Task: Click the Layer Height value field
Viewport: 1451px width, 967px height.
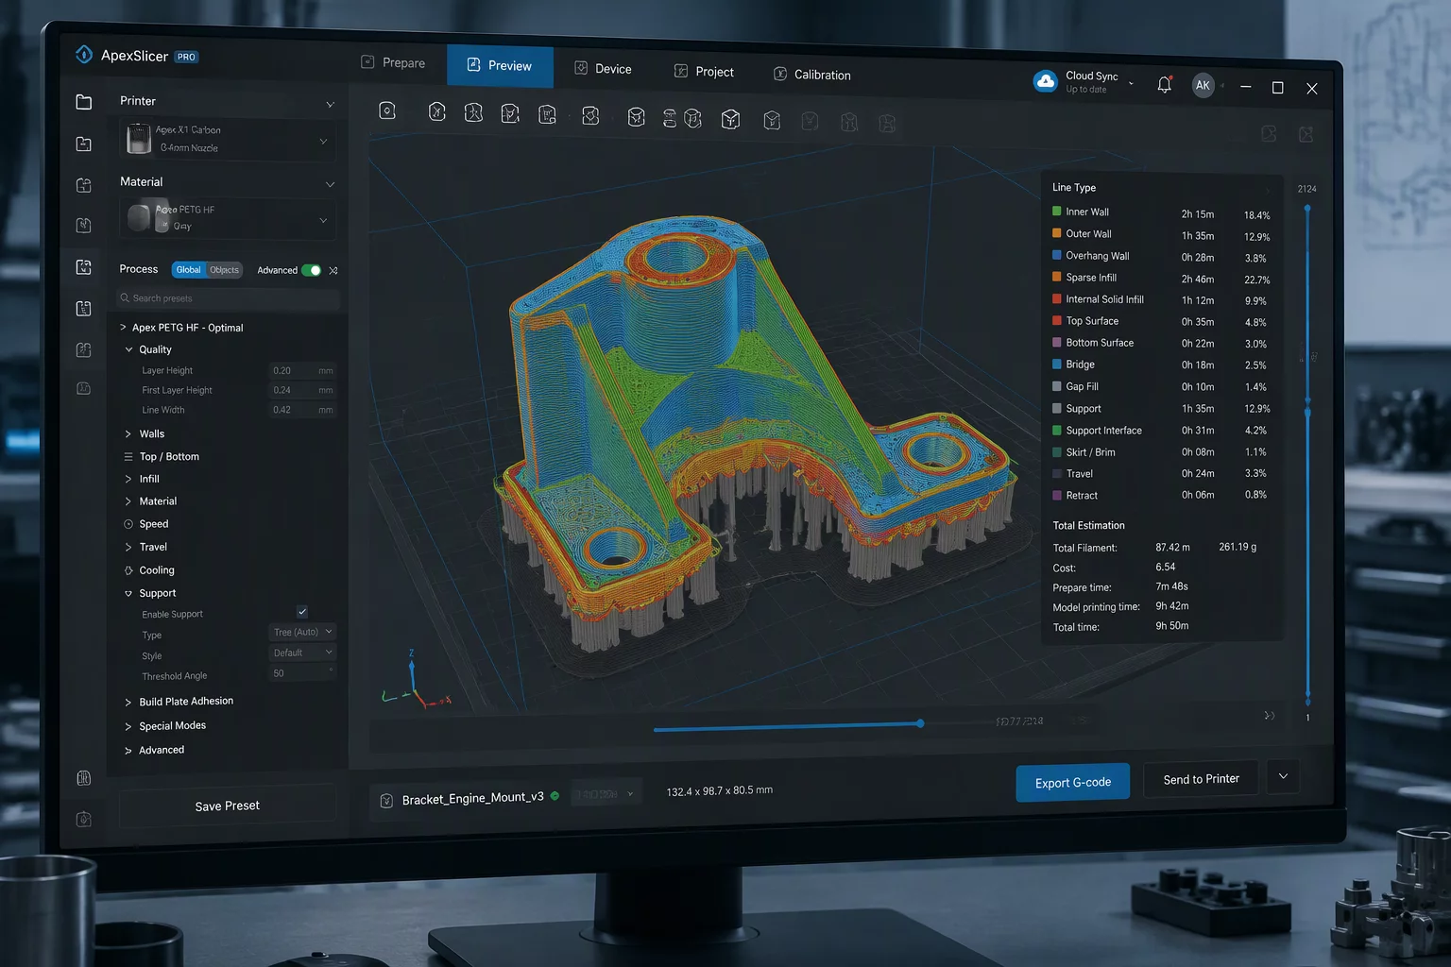Action: [x=302, y=371]
